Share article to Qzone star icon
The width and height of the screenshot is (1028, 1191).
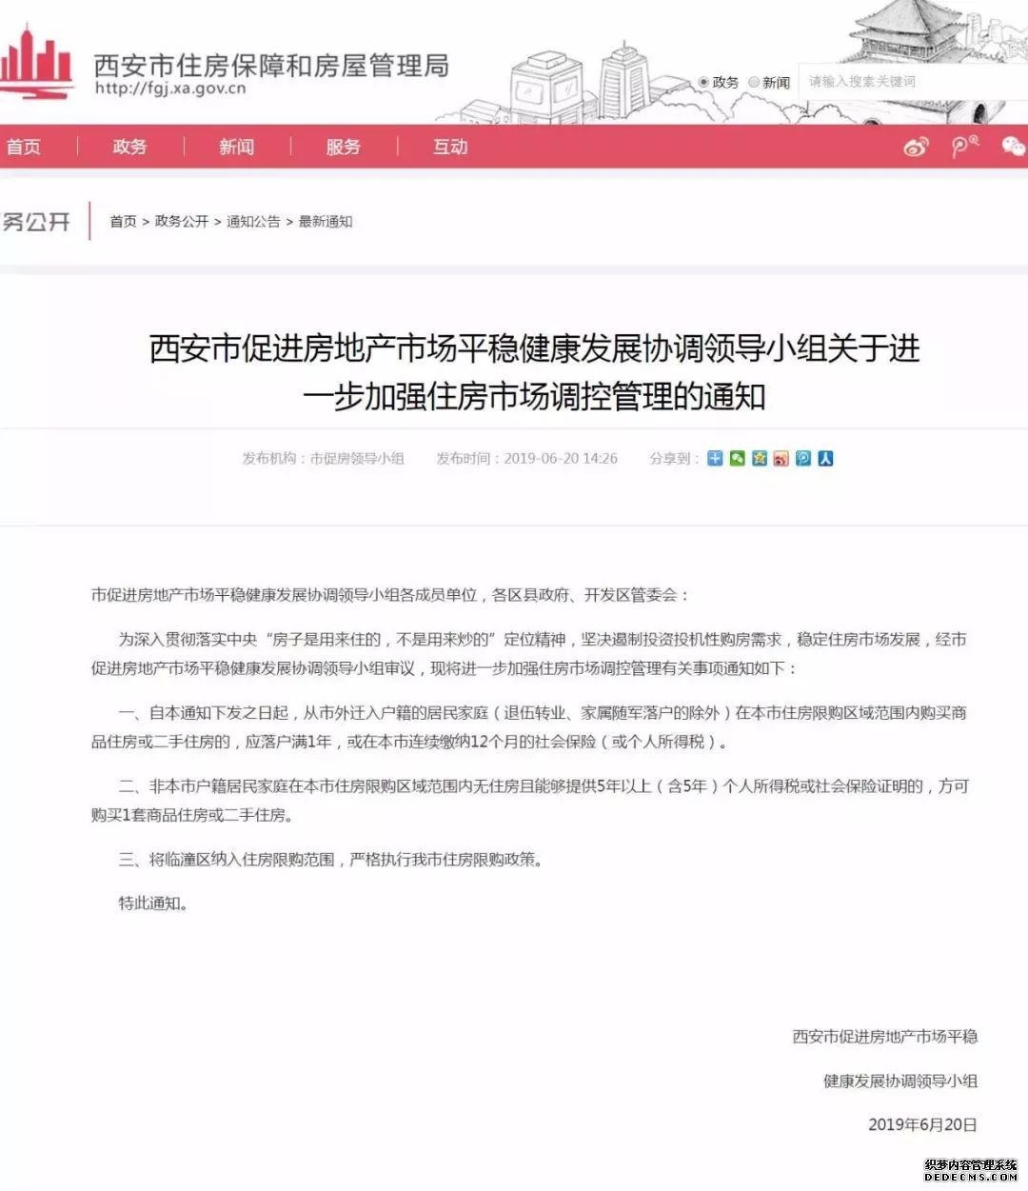coord(759,459)
